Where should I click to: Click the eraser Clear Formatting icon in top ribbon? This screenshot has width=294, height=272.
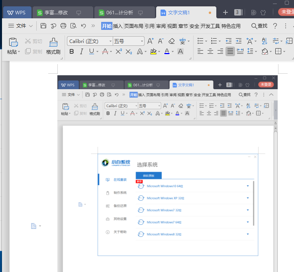[x=172, y=41]
